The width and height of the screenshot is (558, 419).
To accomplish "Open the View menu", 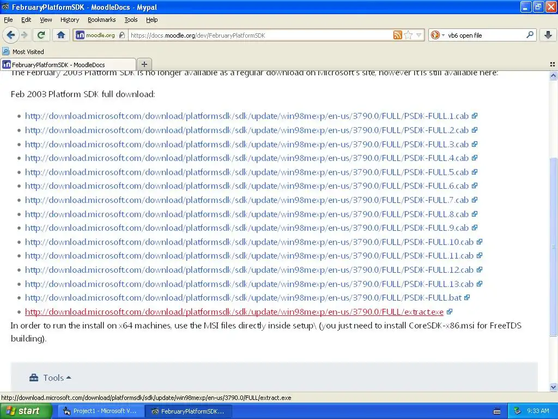I will (46, 20).
